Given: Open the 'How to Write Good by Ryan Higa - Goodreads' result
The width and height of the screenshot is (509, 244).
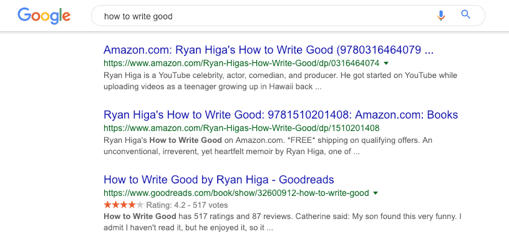Looking at the screenshot, I should click(x=218, y=180).
